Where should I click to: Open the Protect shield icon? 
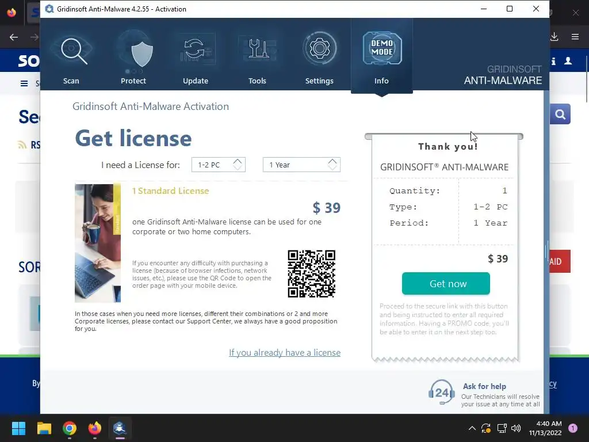[141, 54]
